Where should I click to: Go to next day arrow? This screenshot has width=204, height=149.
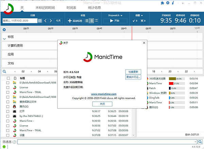pos(51,21)
